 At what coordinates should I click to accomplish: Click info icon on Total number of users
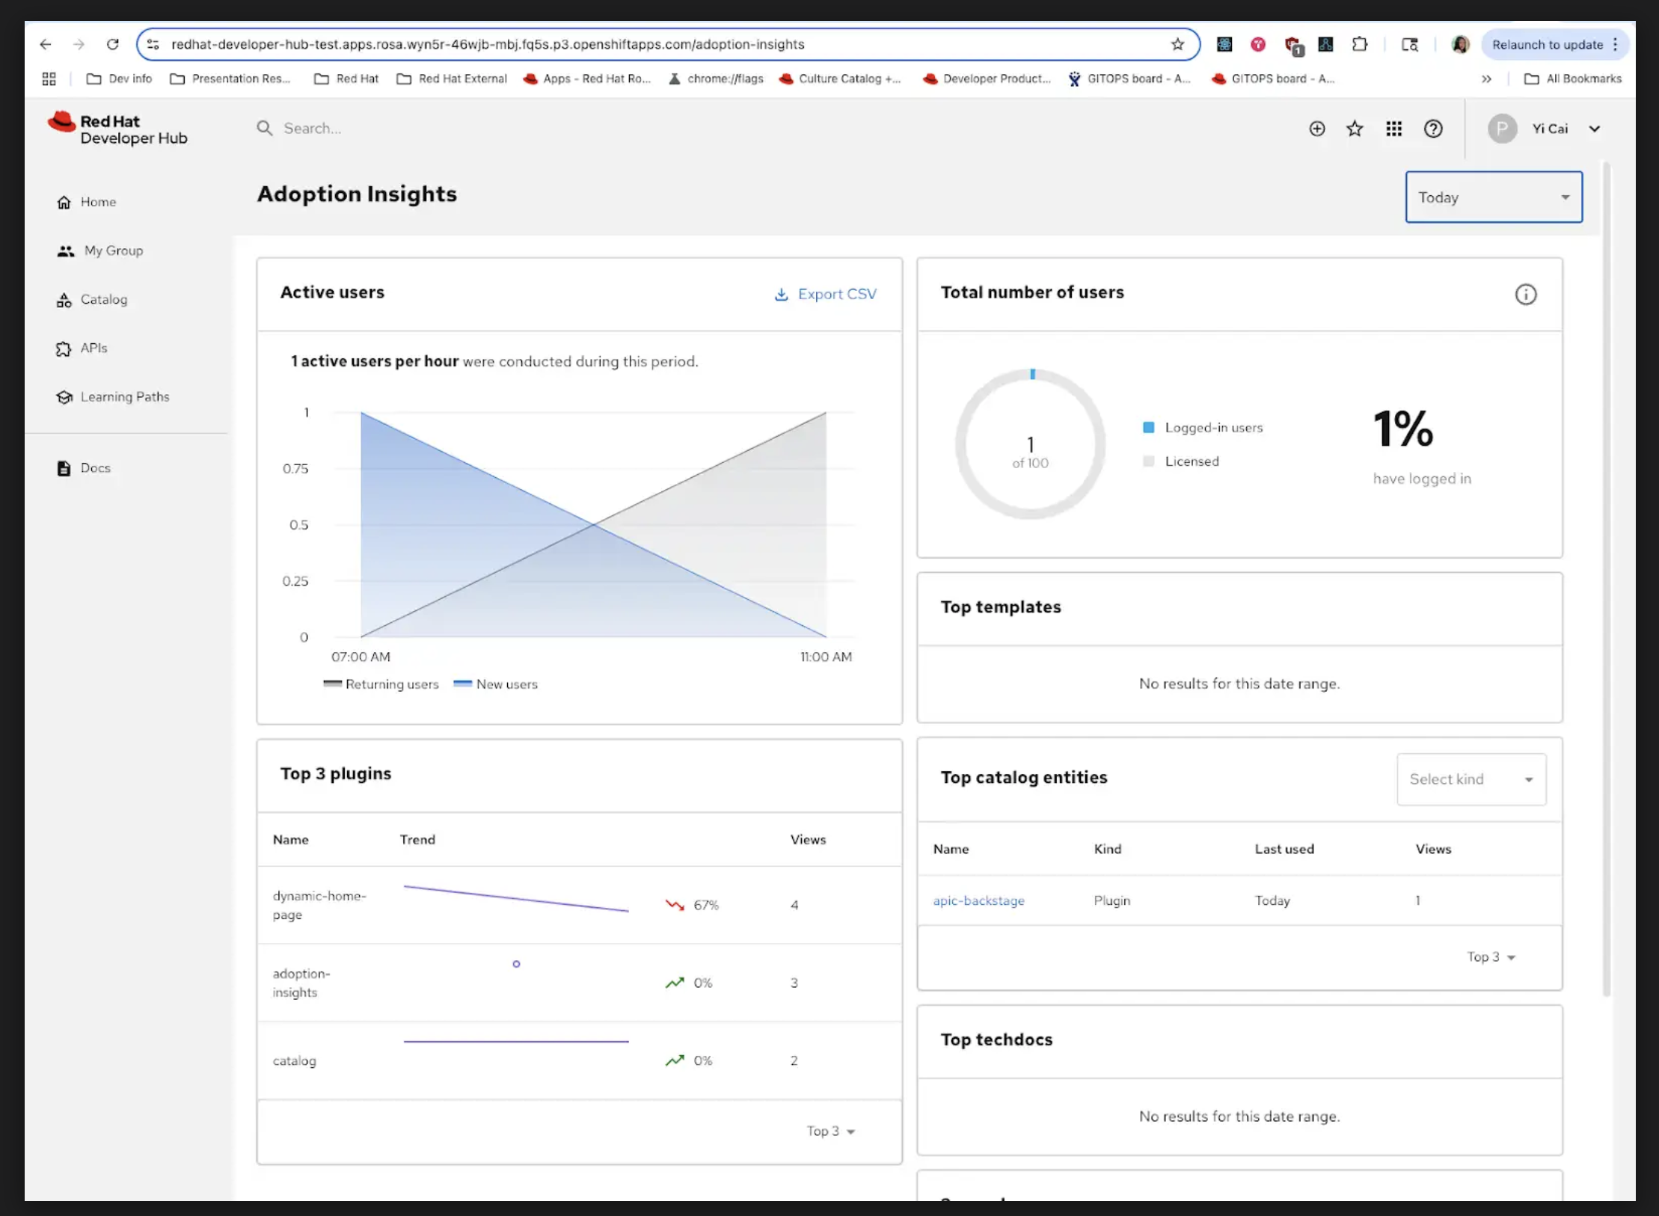[x=1525, y=295]
